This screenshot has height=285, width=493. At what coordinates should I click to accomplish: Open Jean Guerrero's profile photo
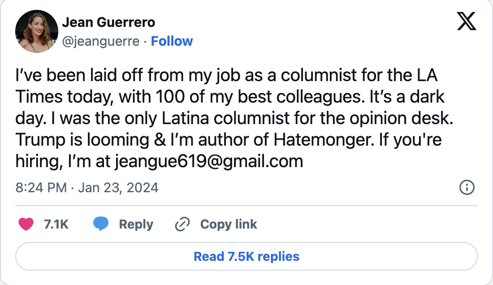pos(37,31)
